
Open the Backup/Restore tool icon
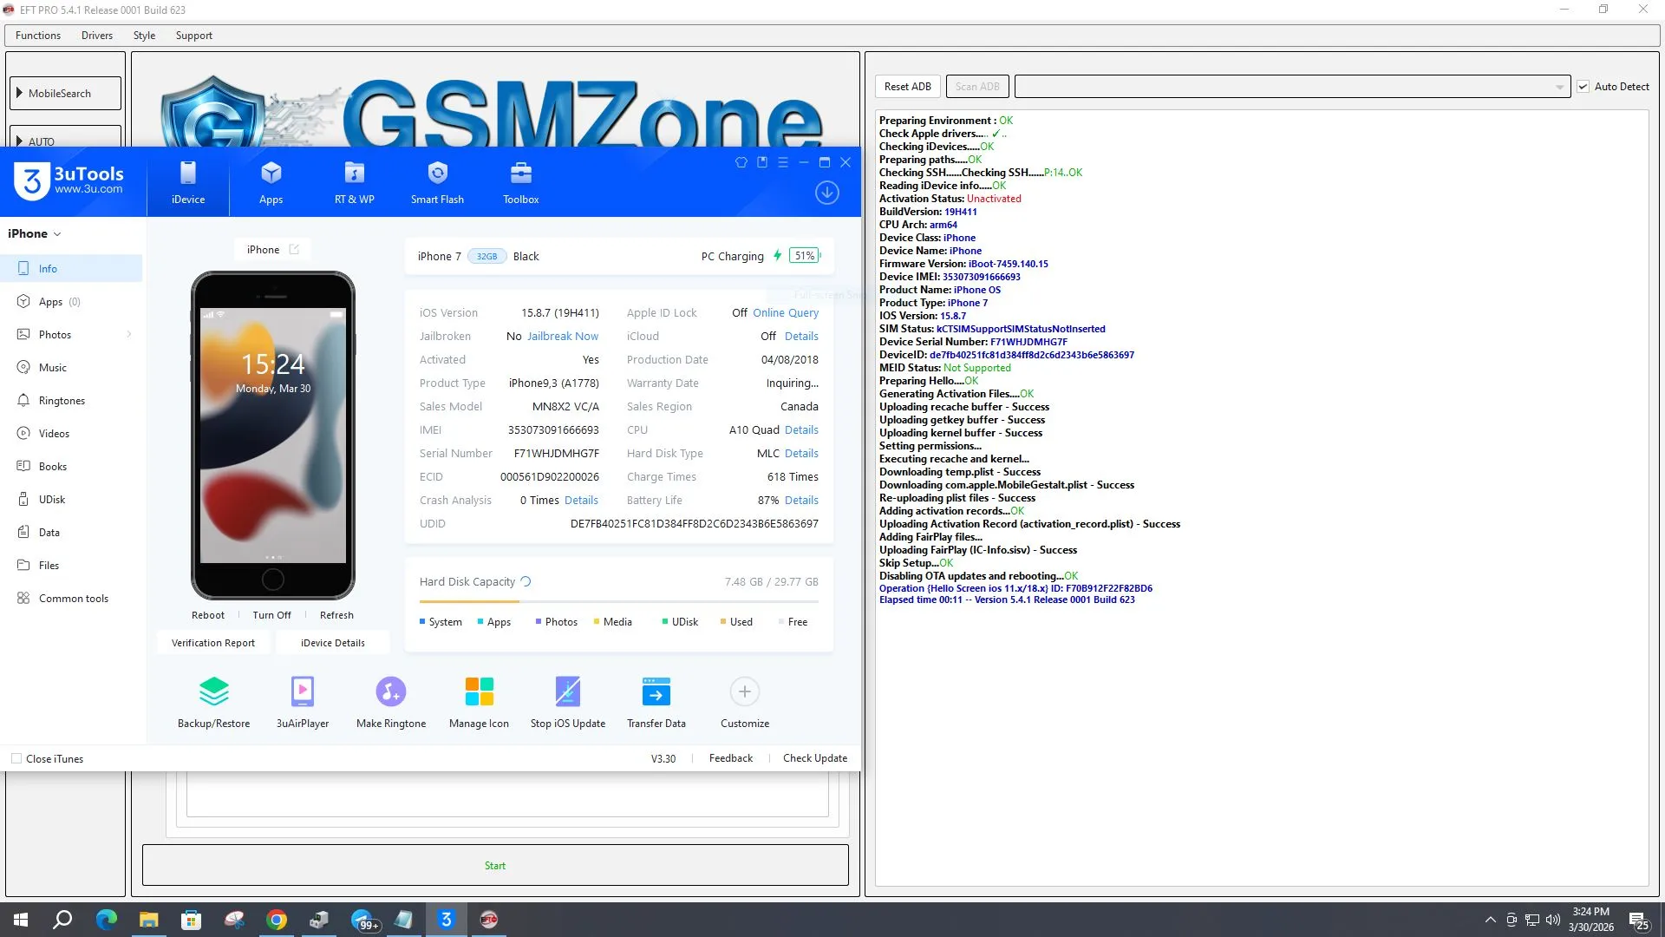[x=213, y=692]
